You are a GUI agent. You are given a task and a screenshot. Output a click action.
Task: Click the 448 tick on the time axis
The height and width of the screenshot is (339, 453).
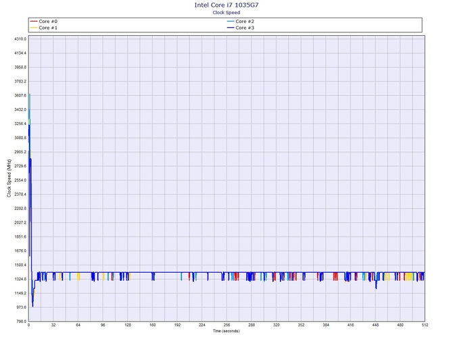click(x=375, y=325)
